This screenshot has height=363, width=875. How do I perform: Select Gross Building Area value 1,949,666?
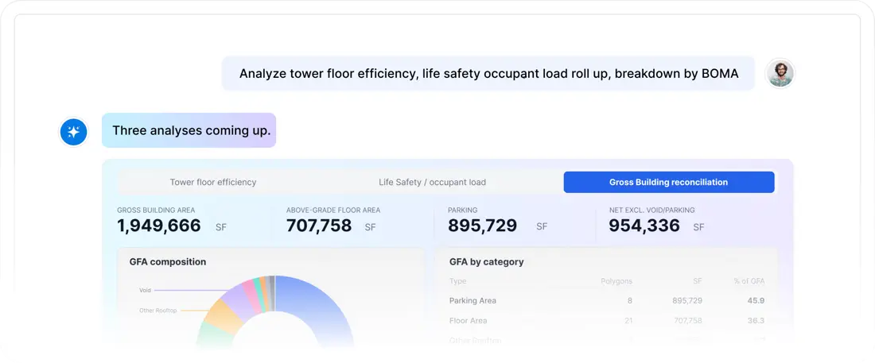(x=159, y=226)
